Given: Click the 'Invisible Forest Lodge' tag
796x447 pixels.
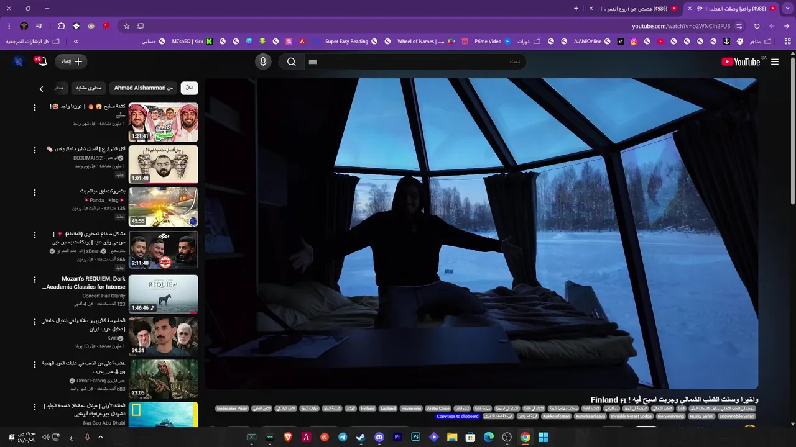Looking at the screenshot, I should (631, 417).
